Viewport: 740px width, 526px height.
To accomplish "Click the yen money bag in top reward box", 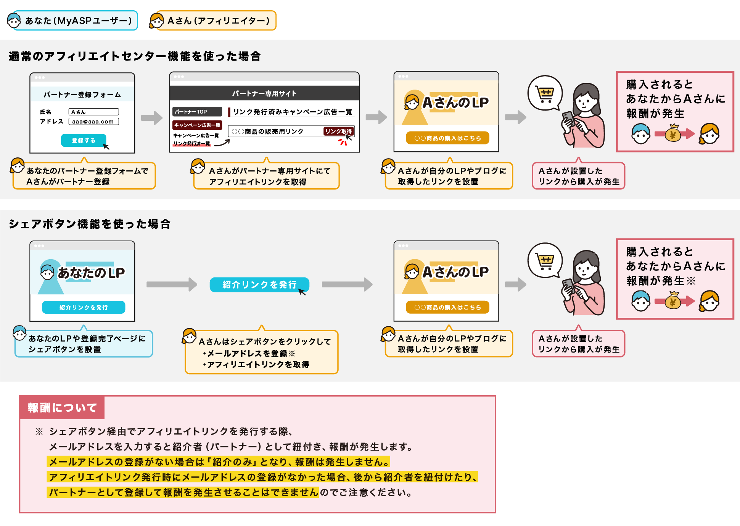I will tap(673, 134).
